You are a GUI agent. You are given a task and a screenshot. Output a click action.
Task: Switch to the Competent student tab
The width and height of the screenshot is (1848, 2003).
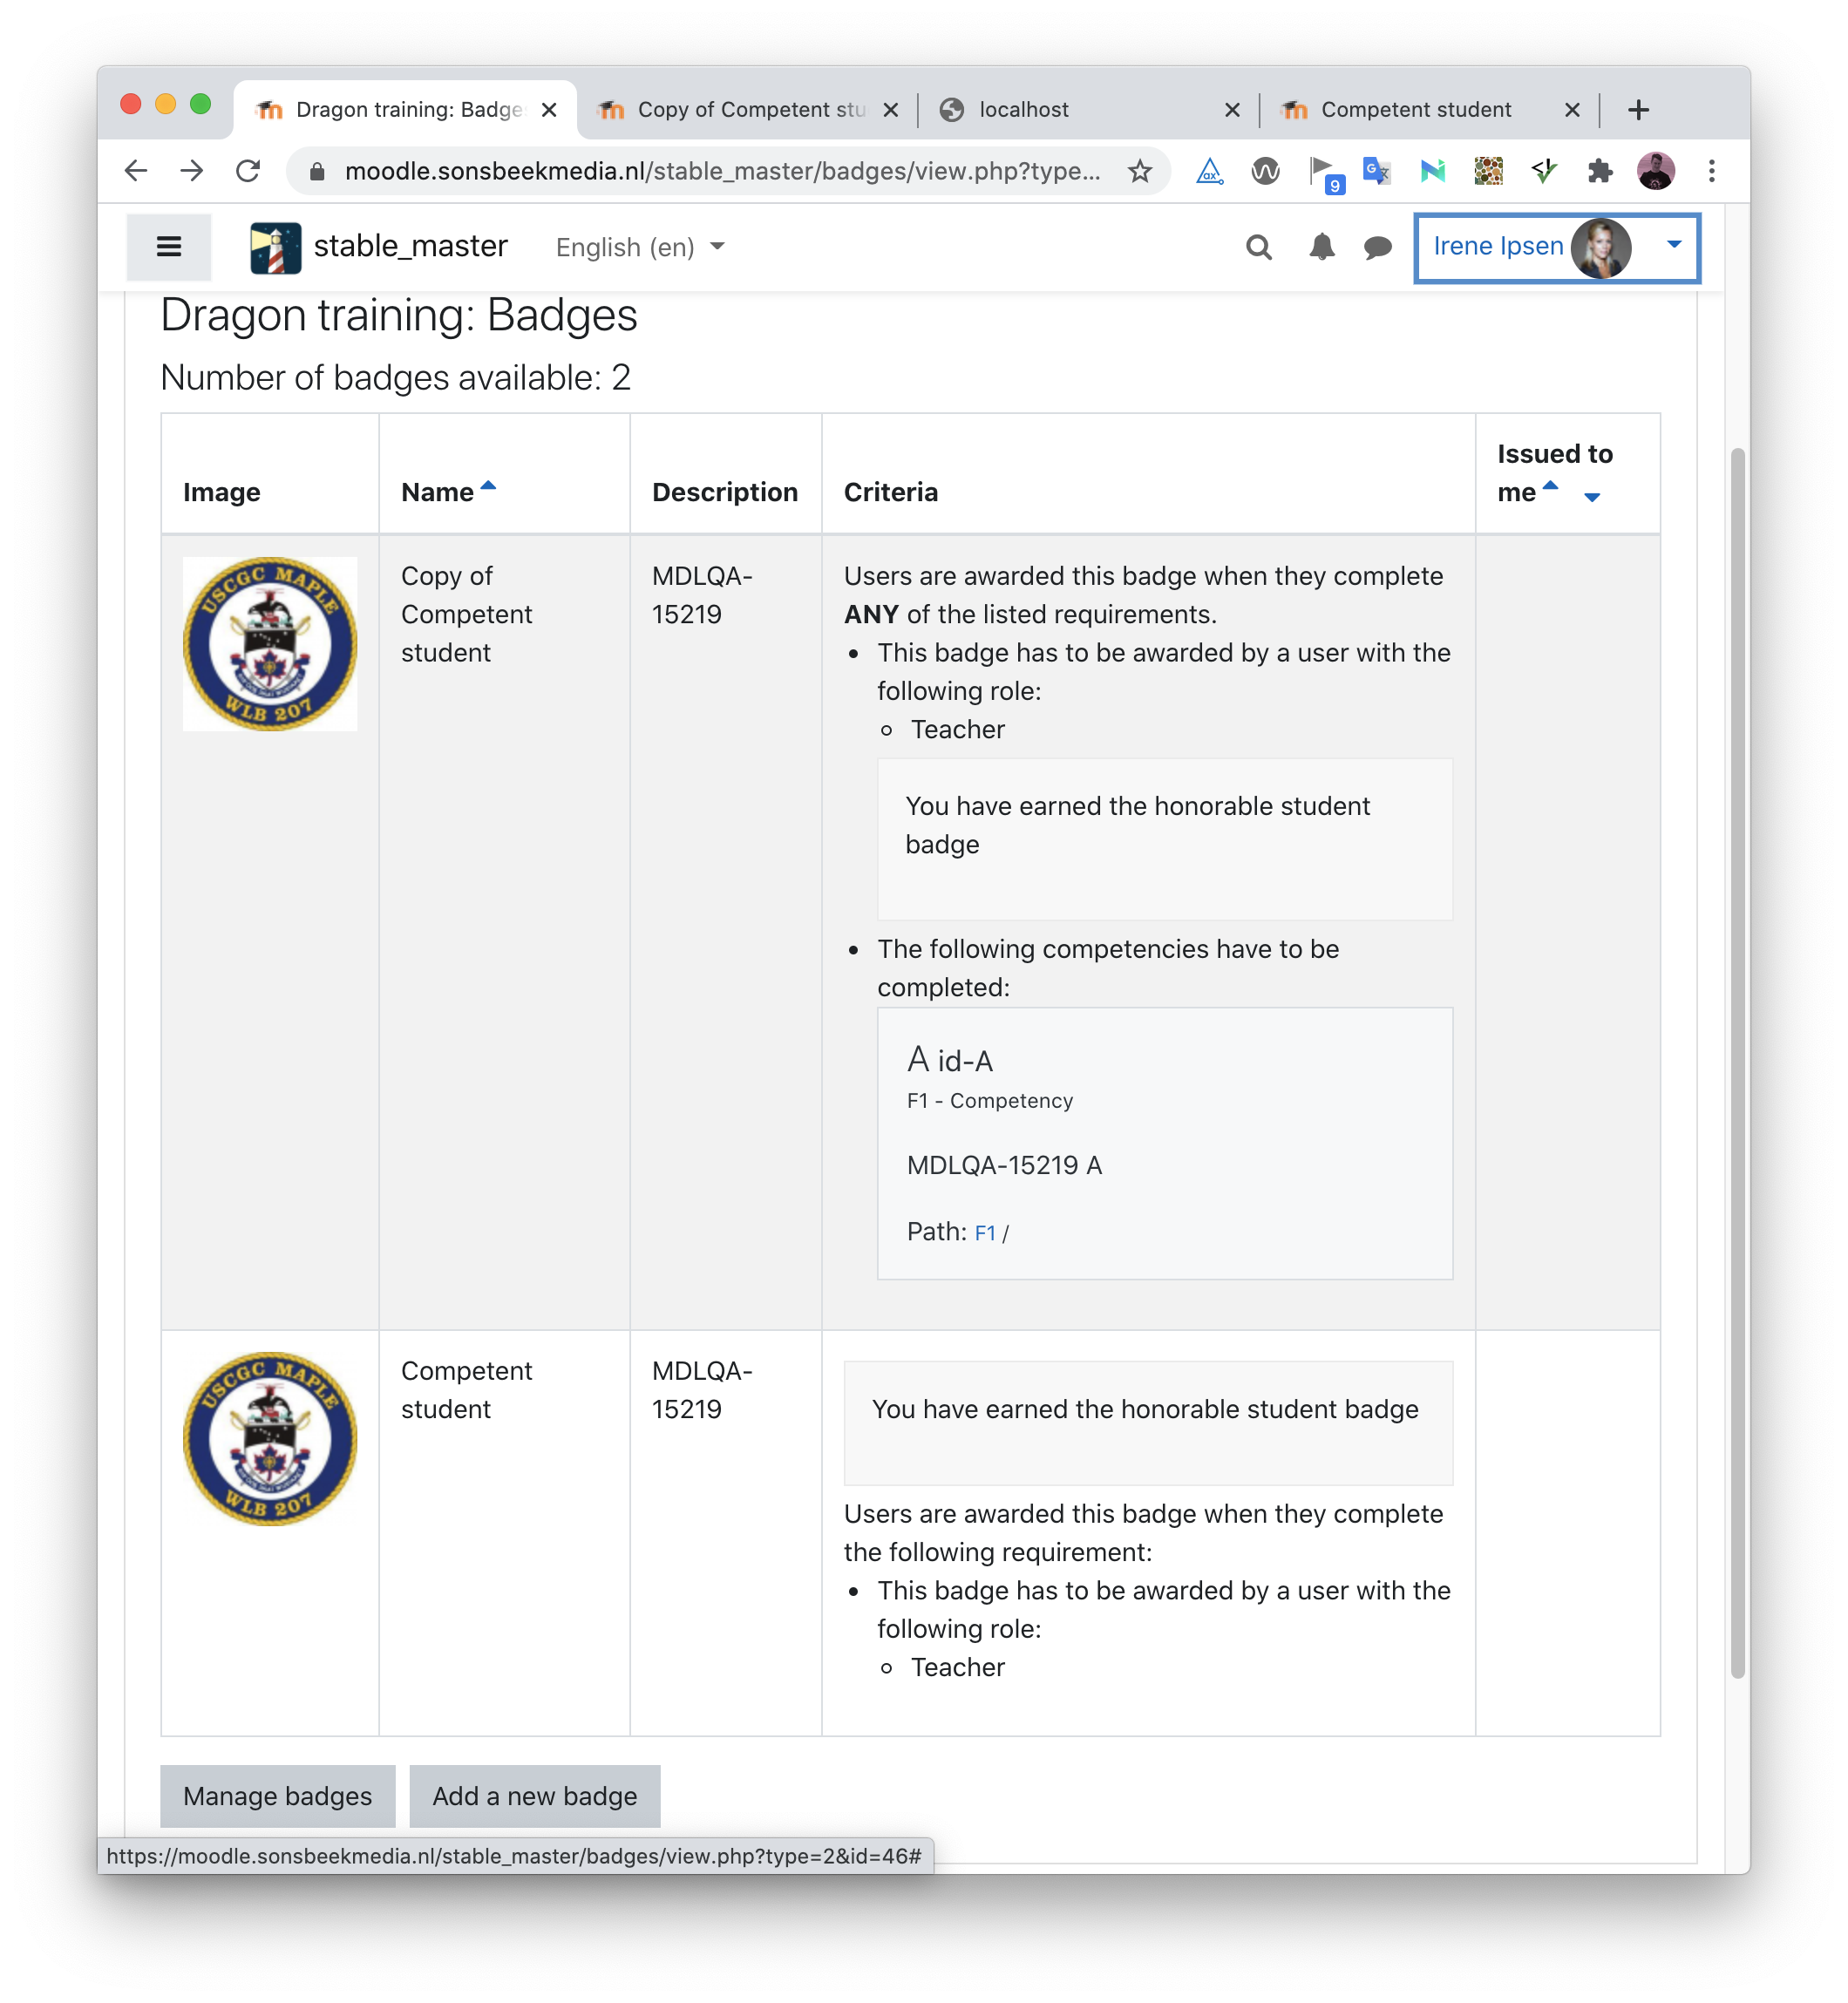1430,110
